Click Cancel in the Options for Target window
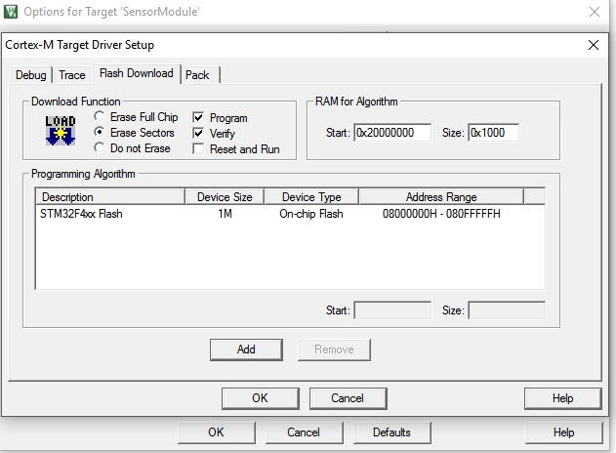616x453 pixels. [x=304, y=432]
